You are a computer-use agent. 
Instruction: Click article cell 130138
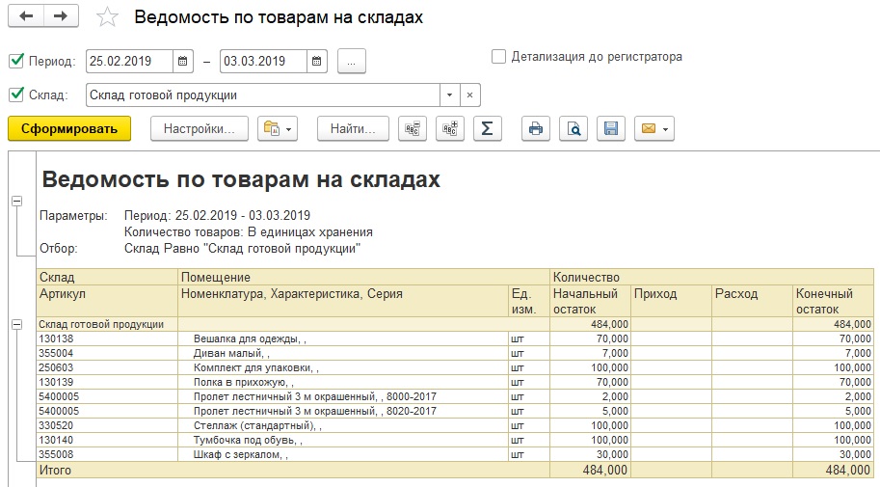[107, 338]
